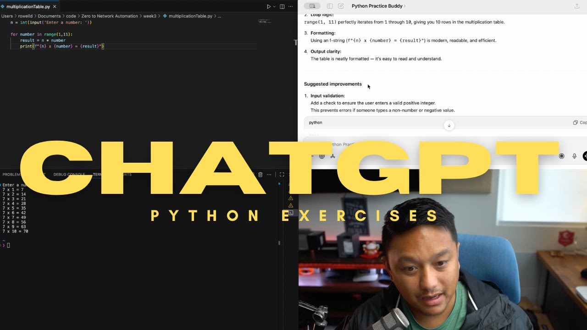Toggle the ChatGPT companion window button

312,6
